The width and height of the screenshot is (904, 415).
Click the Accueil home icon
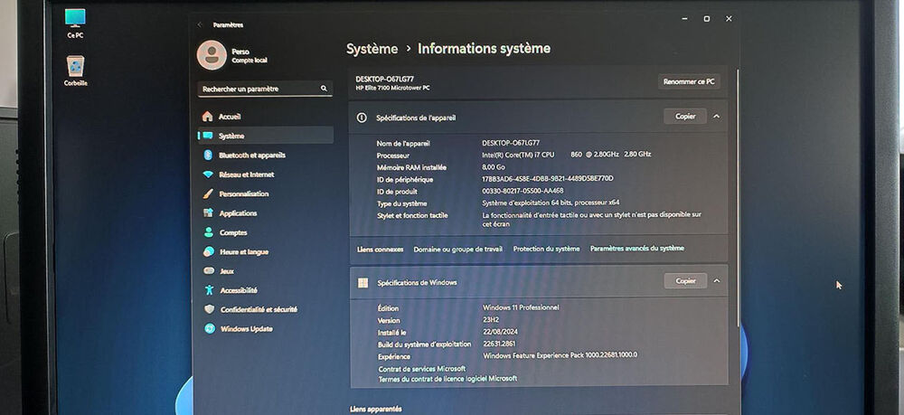point(208,117)
